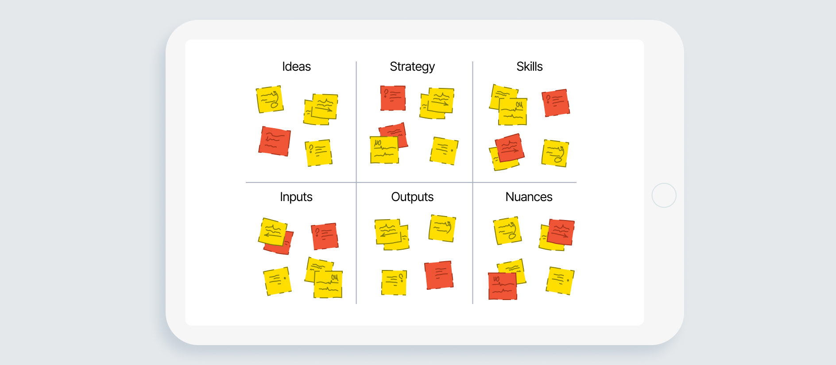Select the Outputs section heading
Screen dimensions: 836x365
(412, 197)
